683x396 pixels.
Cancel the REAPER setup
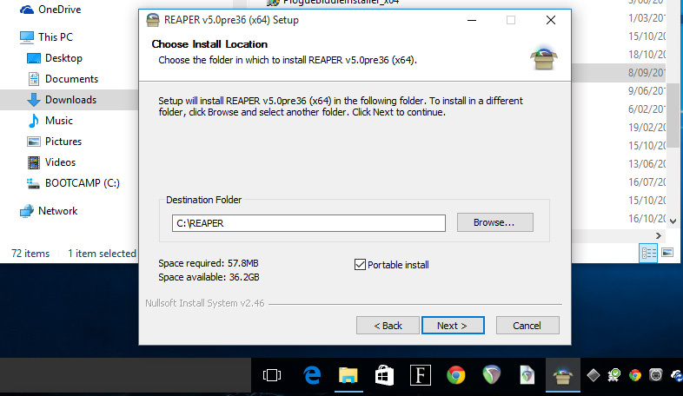click(x=527, y=326)
